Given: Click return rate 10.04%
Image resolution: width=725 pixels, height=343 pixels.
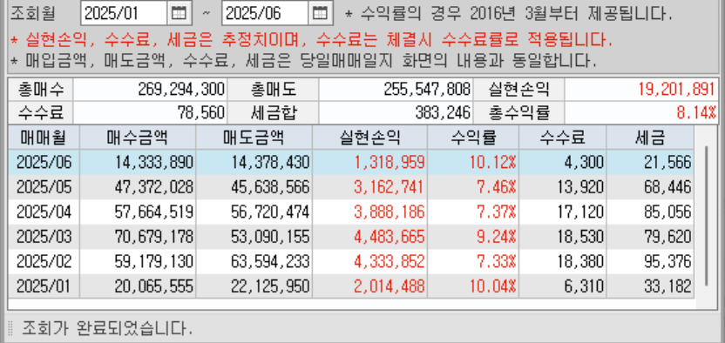Looking at the screenshot, I should tap(493, 286).
